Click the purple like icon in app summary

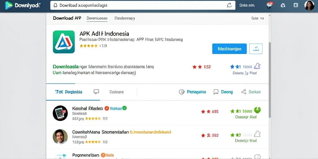(x=257, y=66)
